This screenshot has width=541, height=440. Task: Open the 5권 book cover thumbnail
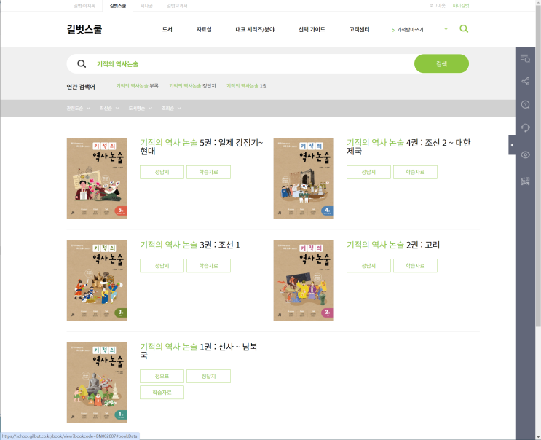97,178
